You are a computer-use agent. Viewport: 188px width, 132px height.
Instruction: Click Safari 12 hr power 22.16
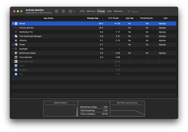tap(117, 66)
